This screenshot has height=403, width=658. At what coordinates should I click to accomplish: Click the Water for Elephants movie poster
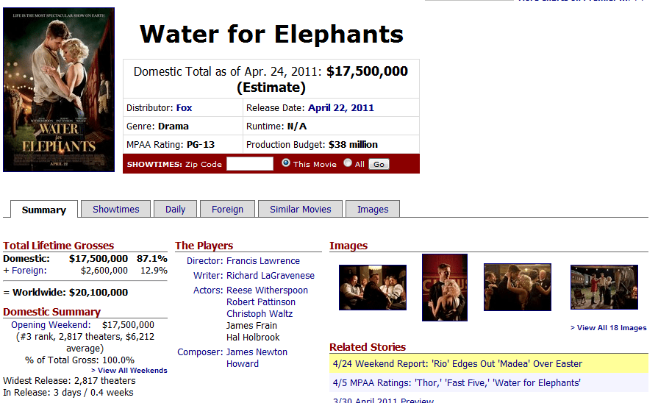(x=59, y=90)
